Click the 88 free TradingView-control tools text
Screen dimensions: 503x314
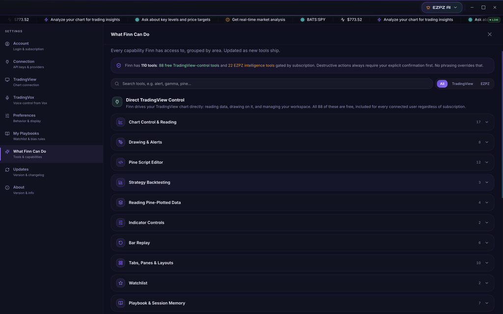[189, 65]
